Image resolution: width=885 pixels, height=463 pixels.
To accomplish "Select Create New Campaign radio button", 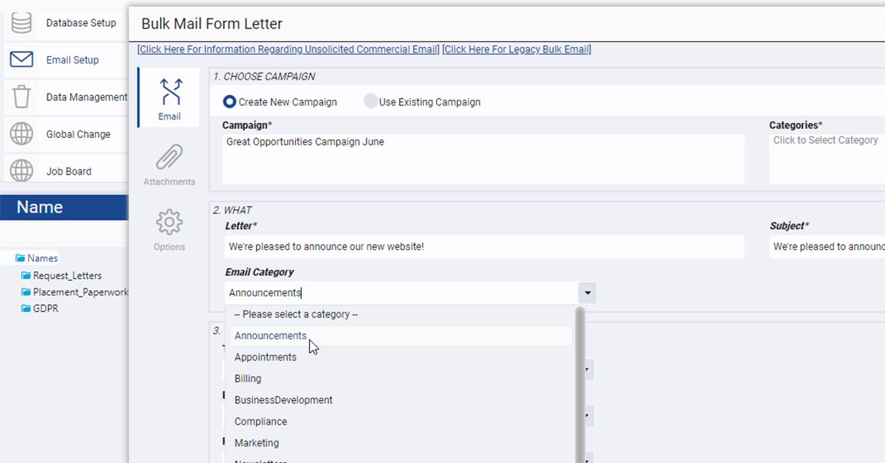I will (229, 102).
